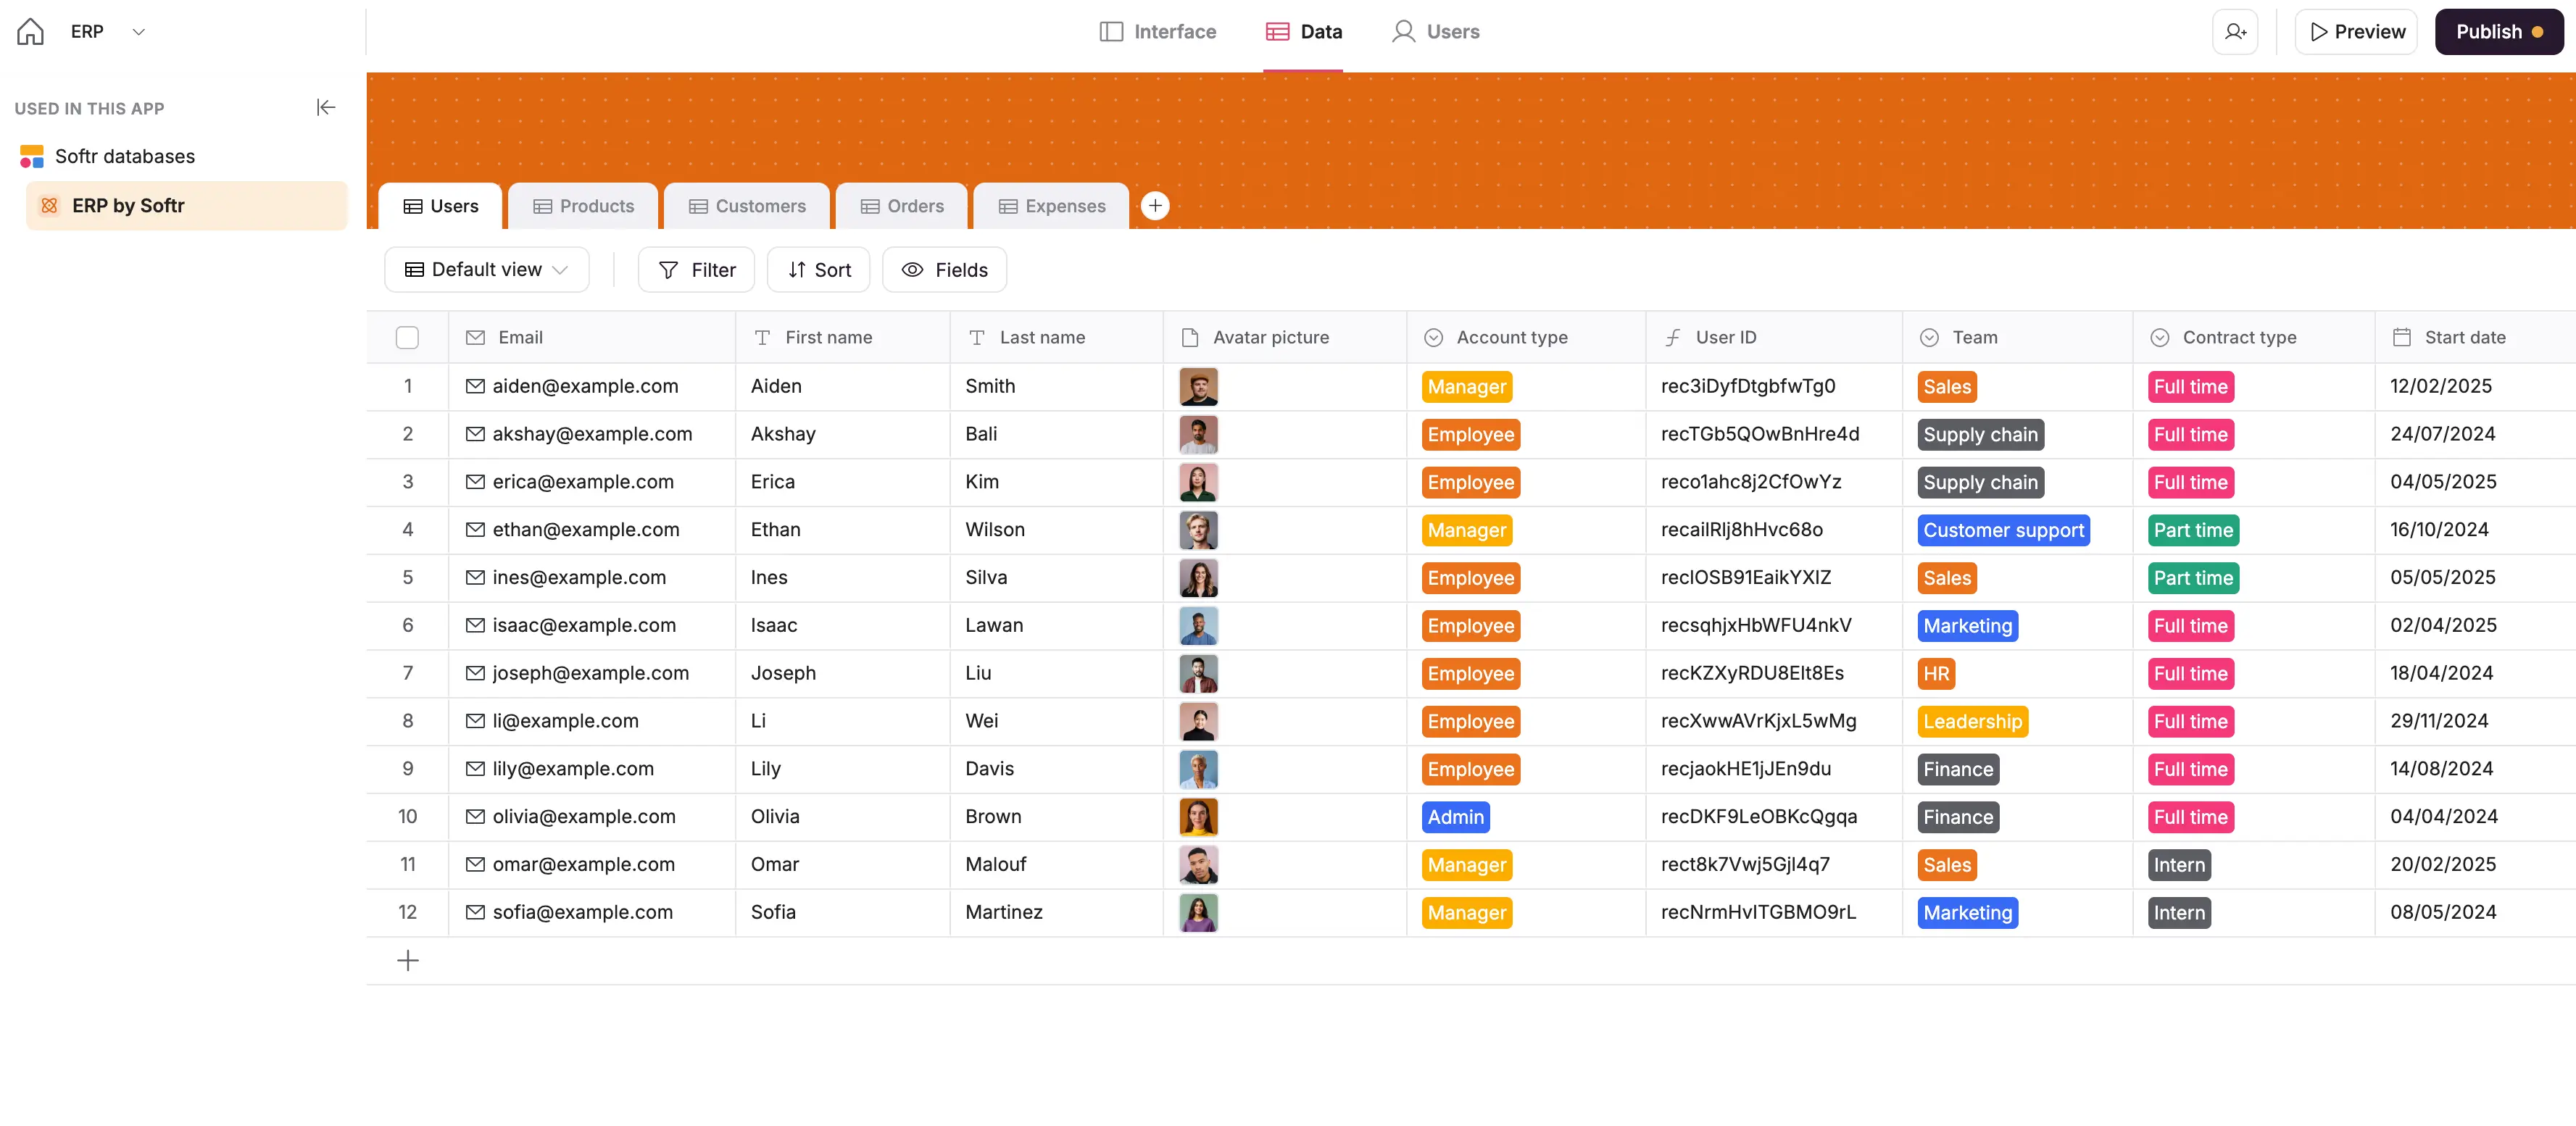Collapse the sidebar with arrow icon

click(325, 107)
